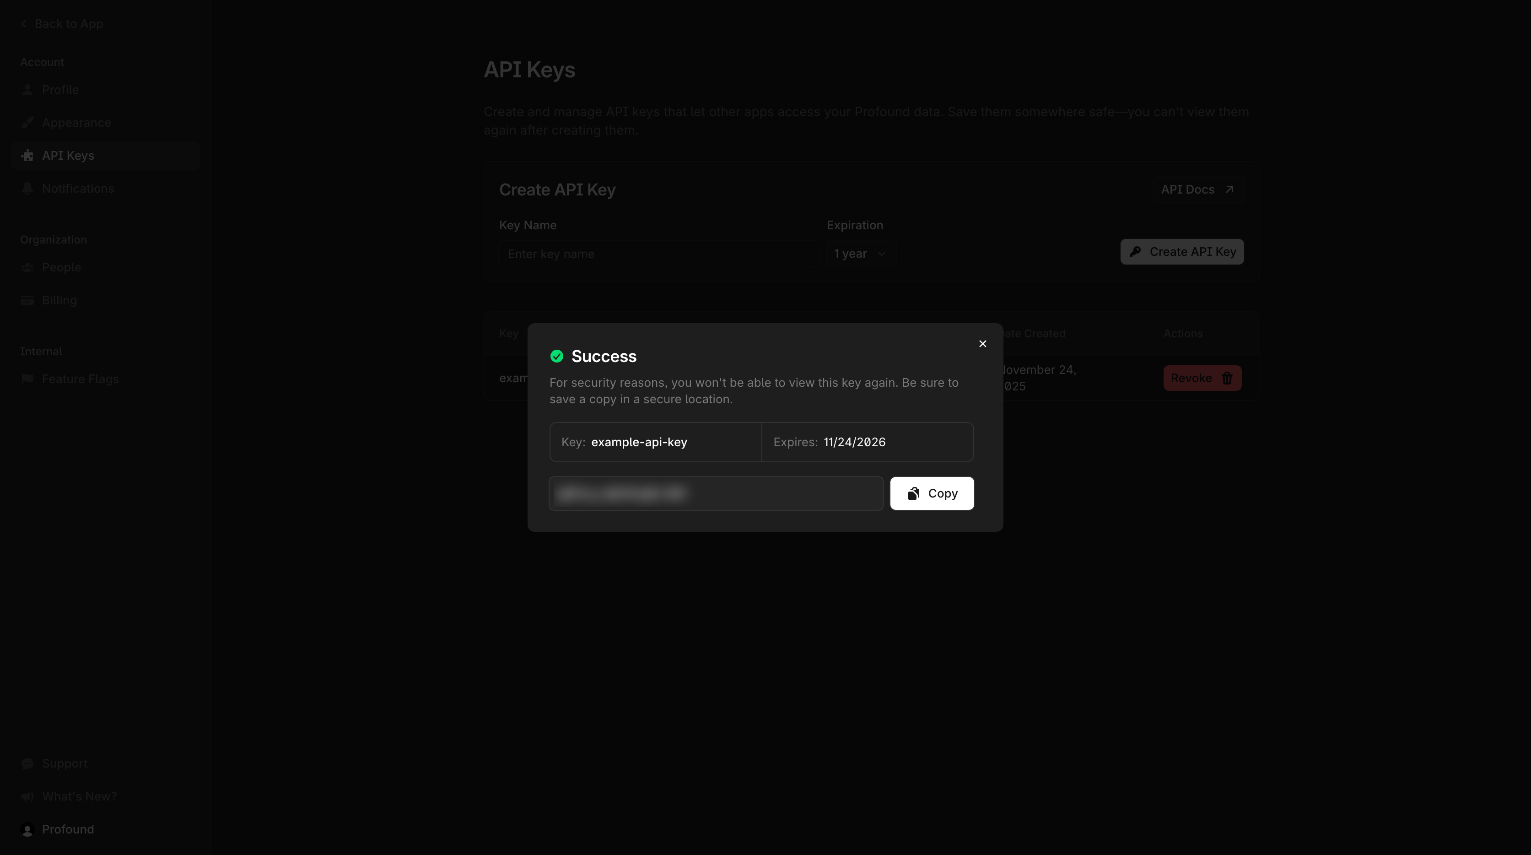The height and width of the screenshot is (855, 1531).
Task: Expand the Account section in sidebar
Action: (x=42, y=61)
